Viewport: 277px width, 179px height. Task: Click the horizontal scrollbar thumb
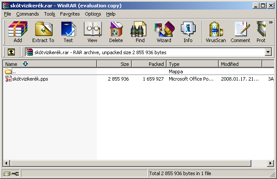(130, 163)
